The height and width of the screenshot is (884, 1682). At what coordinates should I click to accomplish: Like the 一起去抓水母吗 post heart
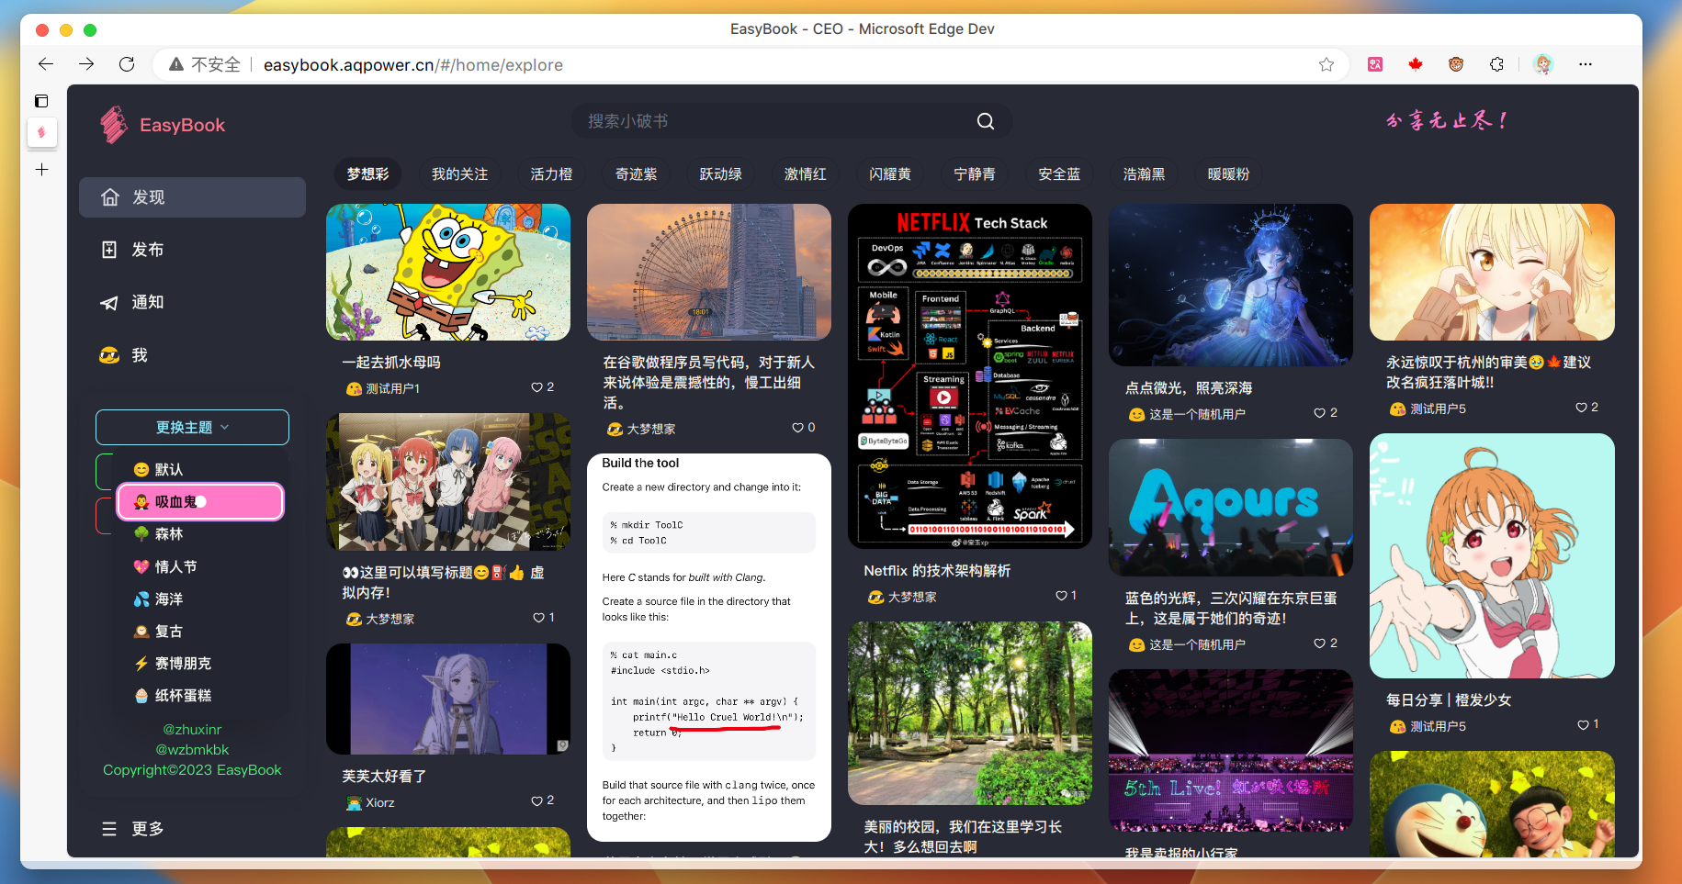(x=536, y=387)
